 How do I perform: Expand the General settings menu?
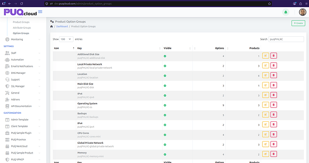(x=23, y=93)
